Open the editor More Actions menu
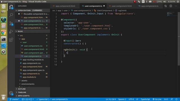 pos(176,6)
